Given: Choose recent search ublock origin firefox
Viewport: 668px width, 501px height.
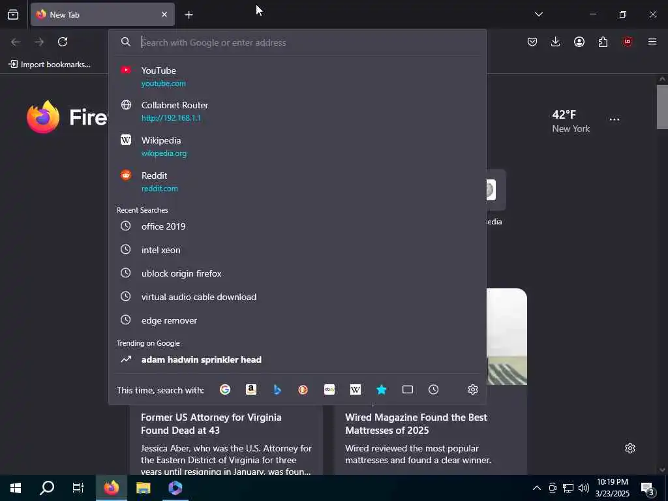Looking at the screenshot, I should click(x=297, y=273).
